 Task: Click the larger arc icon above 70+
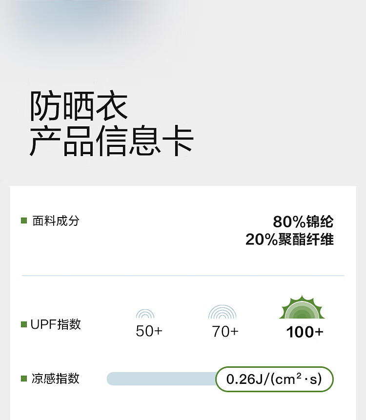pyautogui.click(x=222, y=312)
